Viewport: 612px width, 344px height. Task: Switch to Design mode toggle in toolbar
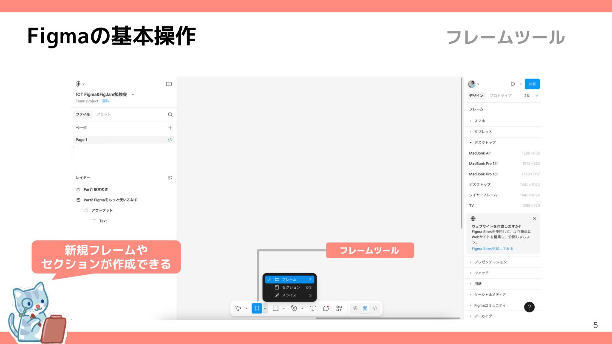coord(365,308)
